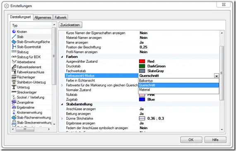236x151 pixels.
Task: Click the Stab-Einwirkungsfläche hatched icon
Action: 14,42
